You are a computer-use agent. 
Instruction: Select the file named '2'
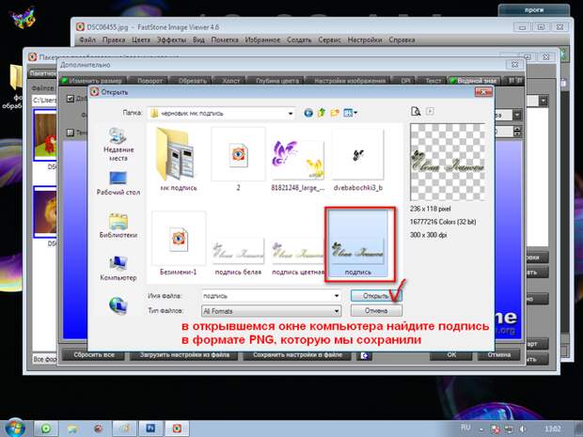pyautogui.click(x=238, y=160)
